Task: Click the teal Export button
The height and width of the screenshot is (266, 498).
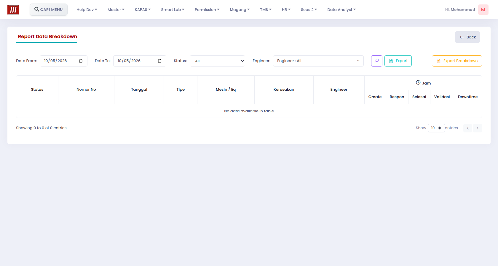Action: pos(398,61)
